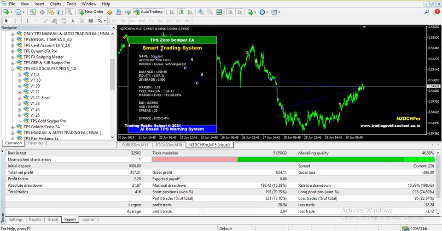This screenshot has height=231, width=442.
Task: Toggle the Terminal panel icon
Action: pyautogui.click(x=60, y=12)
